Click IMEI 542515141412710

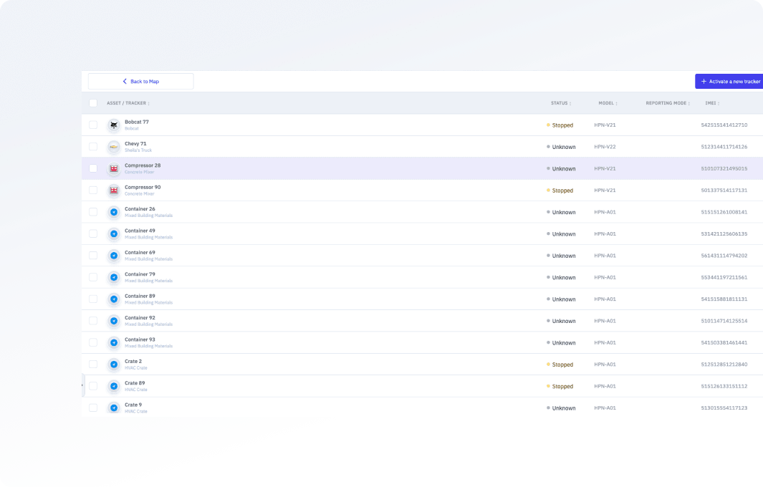(724, 125)
